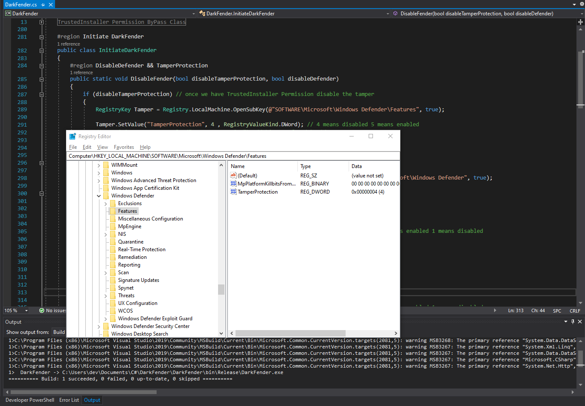Click the registry address path bar
Image resolution: width=585 pixels, height=406 pixels.
pos(233,156)
